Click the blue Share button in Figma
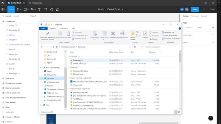 tap(195, 9)
